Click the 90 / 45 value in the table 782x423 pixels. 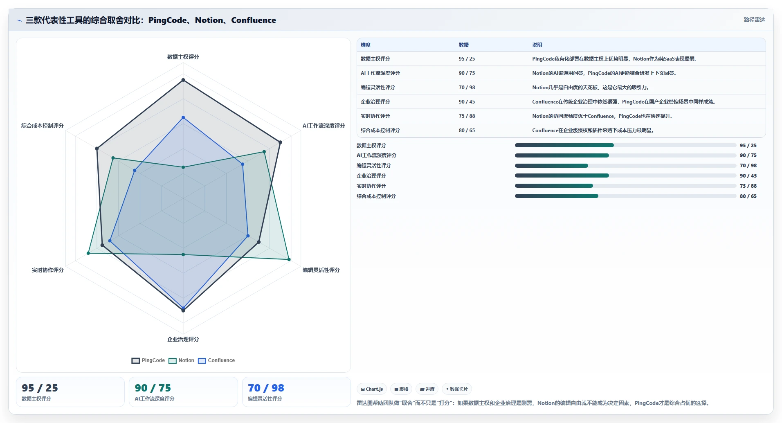coord(467,102)
